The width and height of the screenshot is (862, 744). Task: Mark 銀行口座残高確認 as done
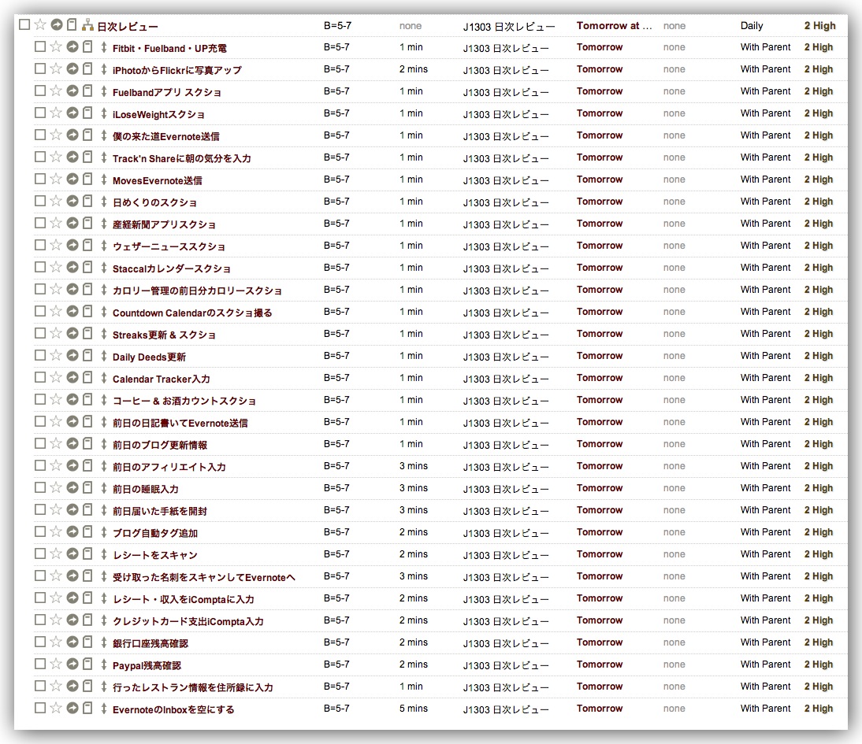(39, 641)
